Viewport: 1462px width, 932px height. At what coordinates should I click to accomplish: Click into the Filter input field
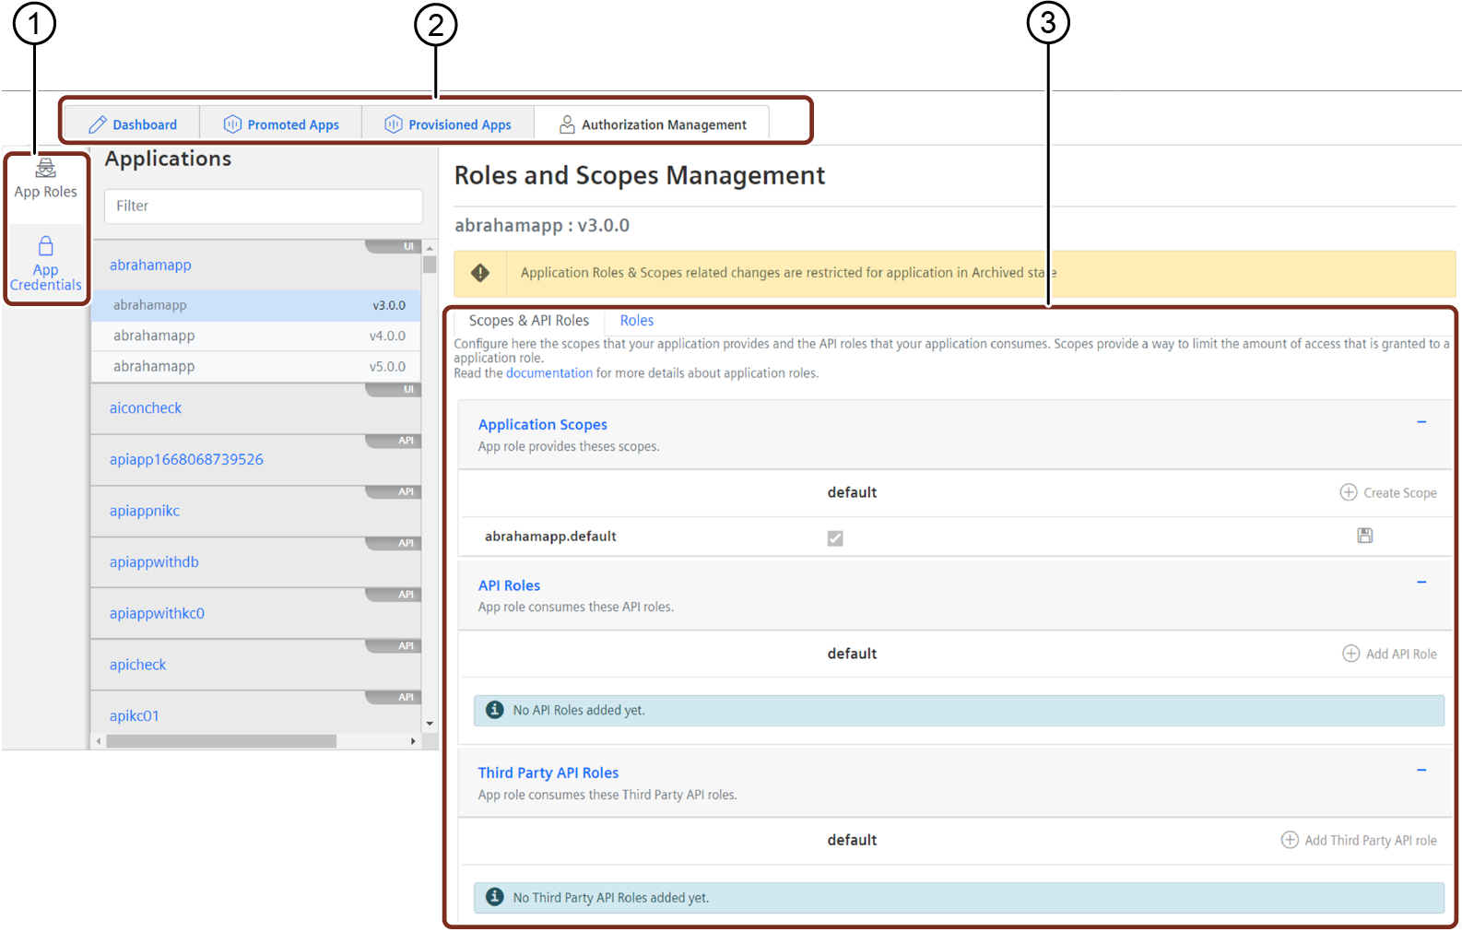tap(264, 206)
